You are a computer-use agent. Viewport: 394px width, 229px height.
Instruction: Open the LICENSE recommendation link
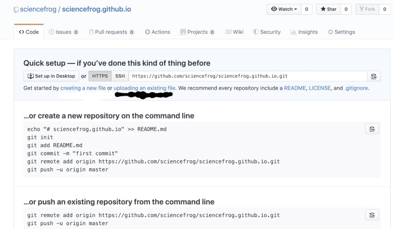320,88
